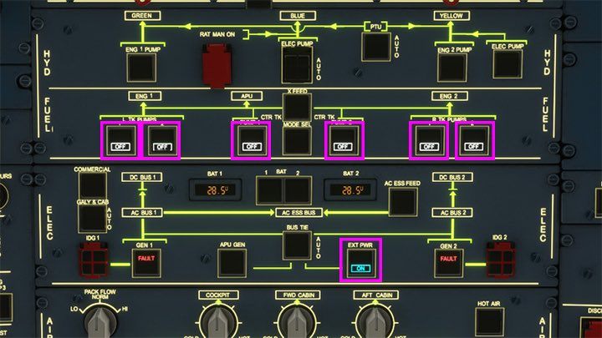Turn on left tank pump 1
602x338 pixels.
118,139
